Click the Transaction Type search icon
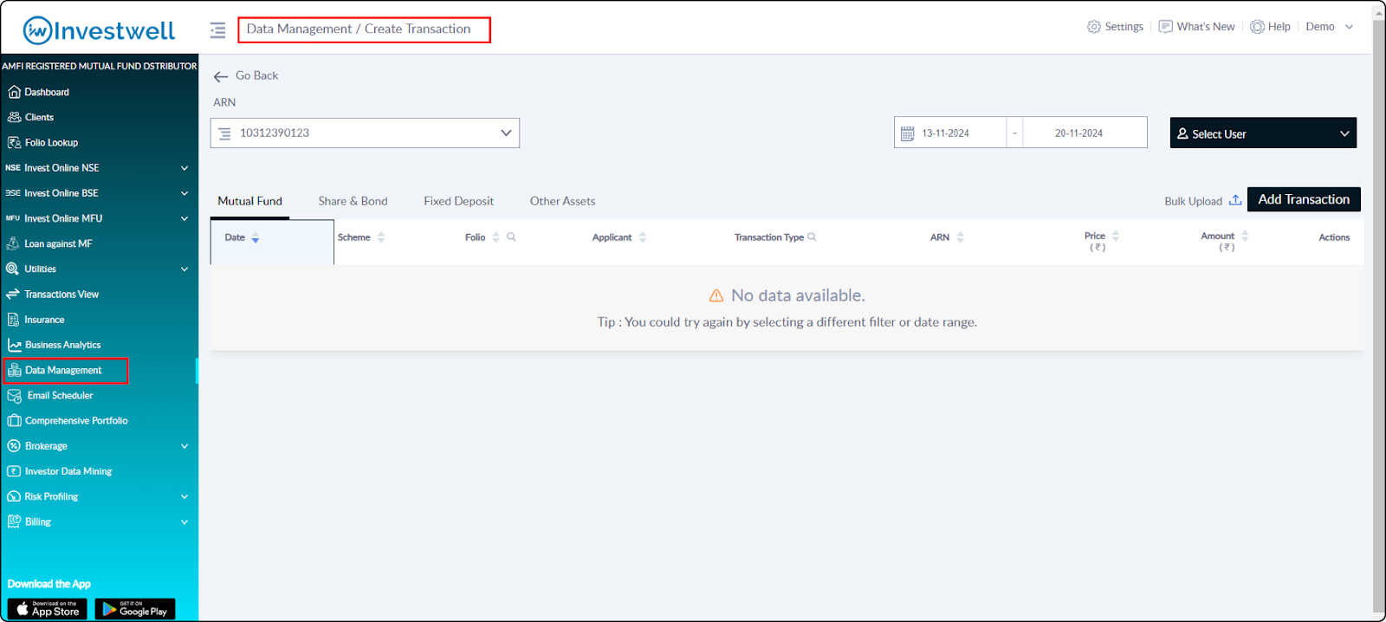The width and height of the screenshot is (1386, 622). pos(812,236)
